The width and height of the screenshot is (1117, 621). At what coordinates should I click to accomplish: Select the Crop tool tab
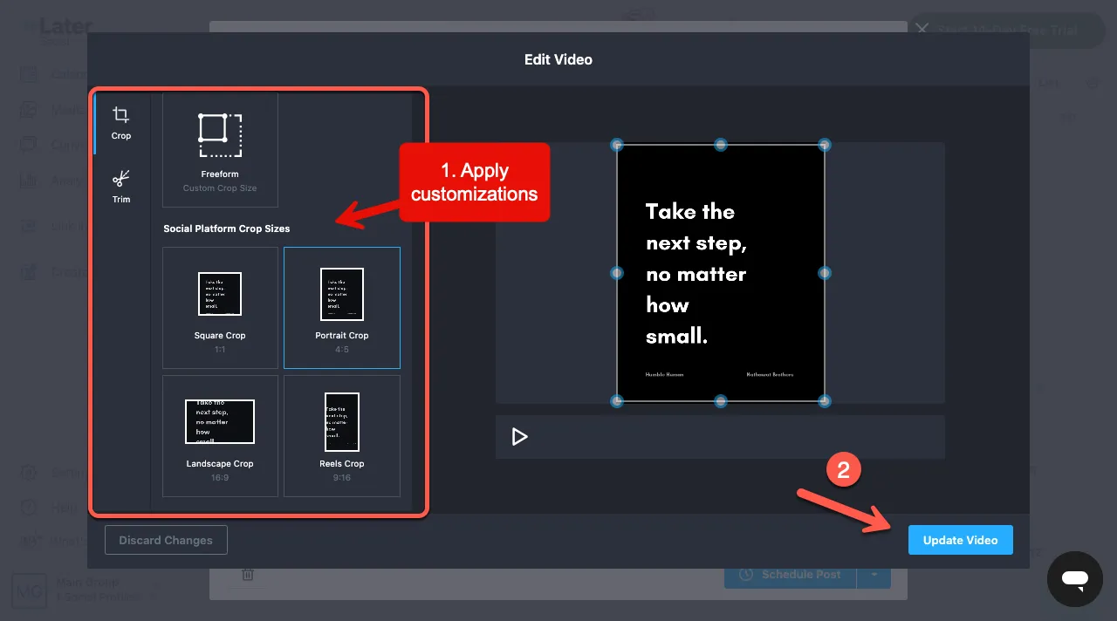pos(121,123)
